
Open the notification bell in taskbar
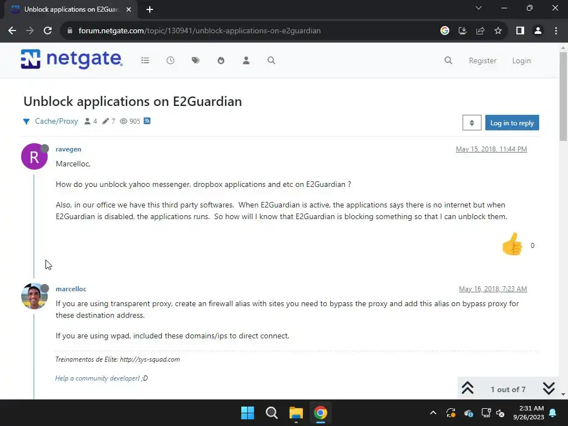(x=553, y=413)
